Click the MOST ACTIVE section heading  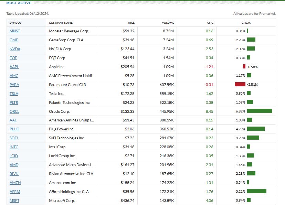[x=19, y=3]
